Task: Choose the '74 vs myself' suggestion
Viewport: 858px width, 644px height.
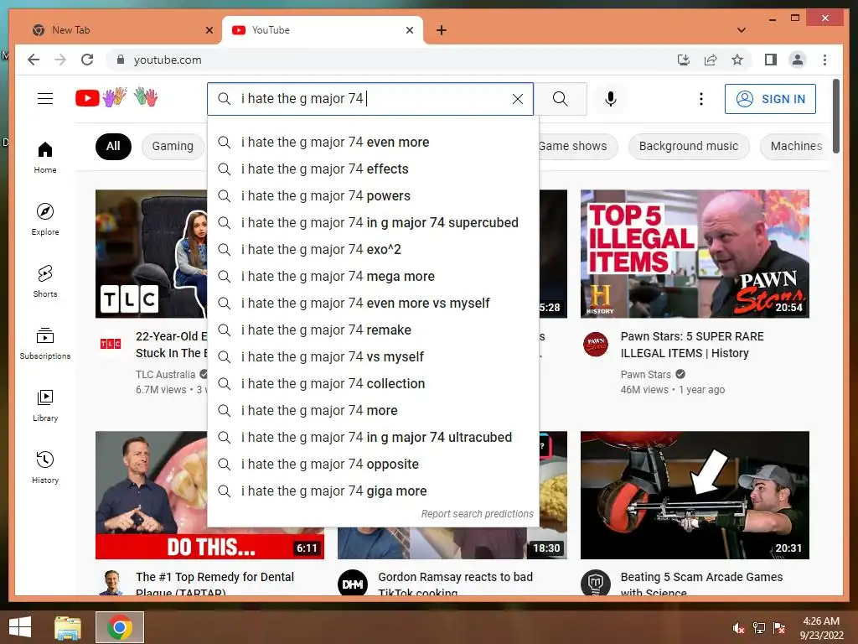Action: 373,357
